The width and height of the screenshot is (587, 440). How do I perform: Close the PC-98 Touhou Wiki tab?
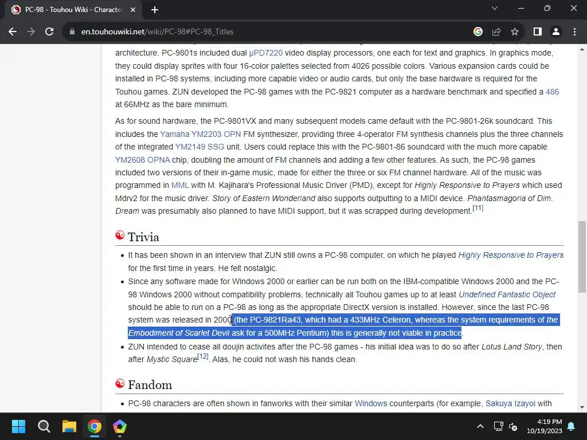click(133, 10)
